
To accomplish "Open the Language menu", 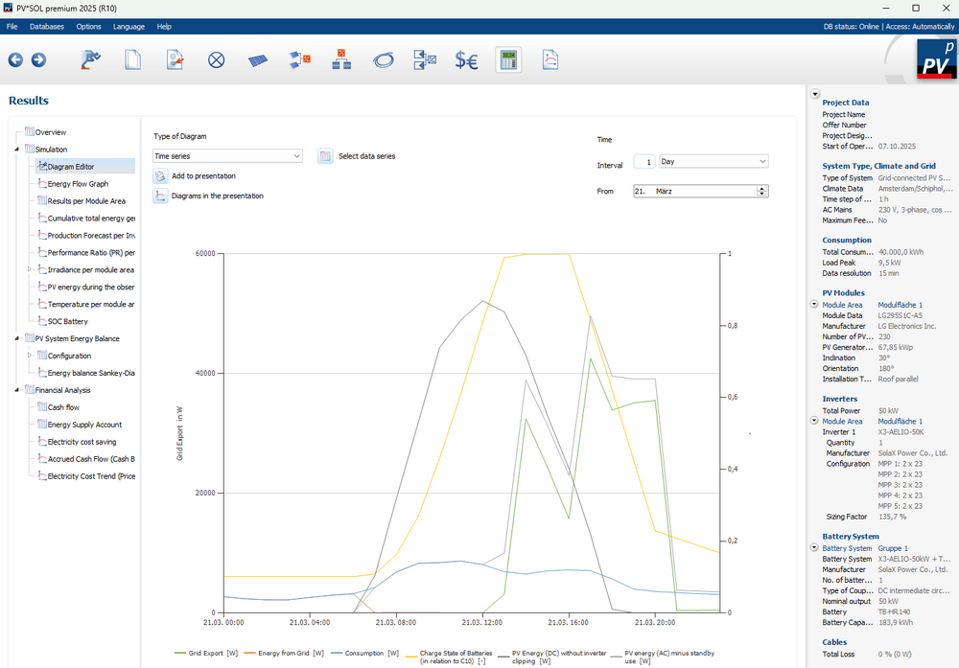I will pos(129,26).
